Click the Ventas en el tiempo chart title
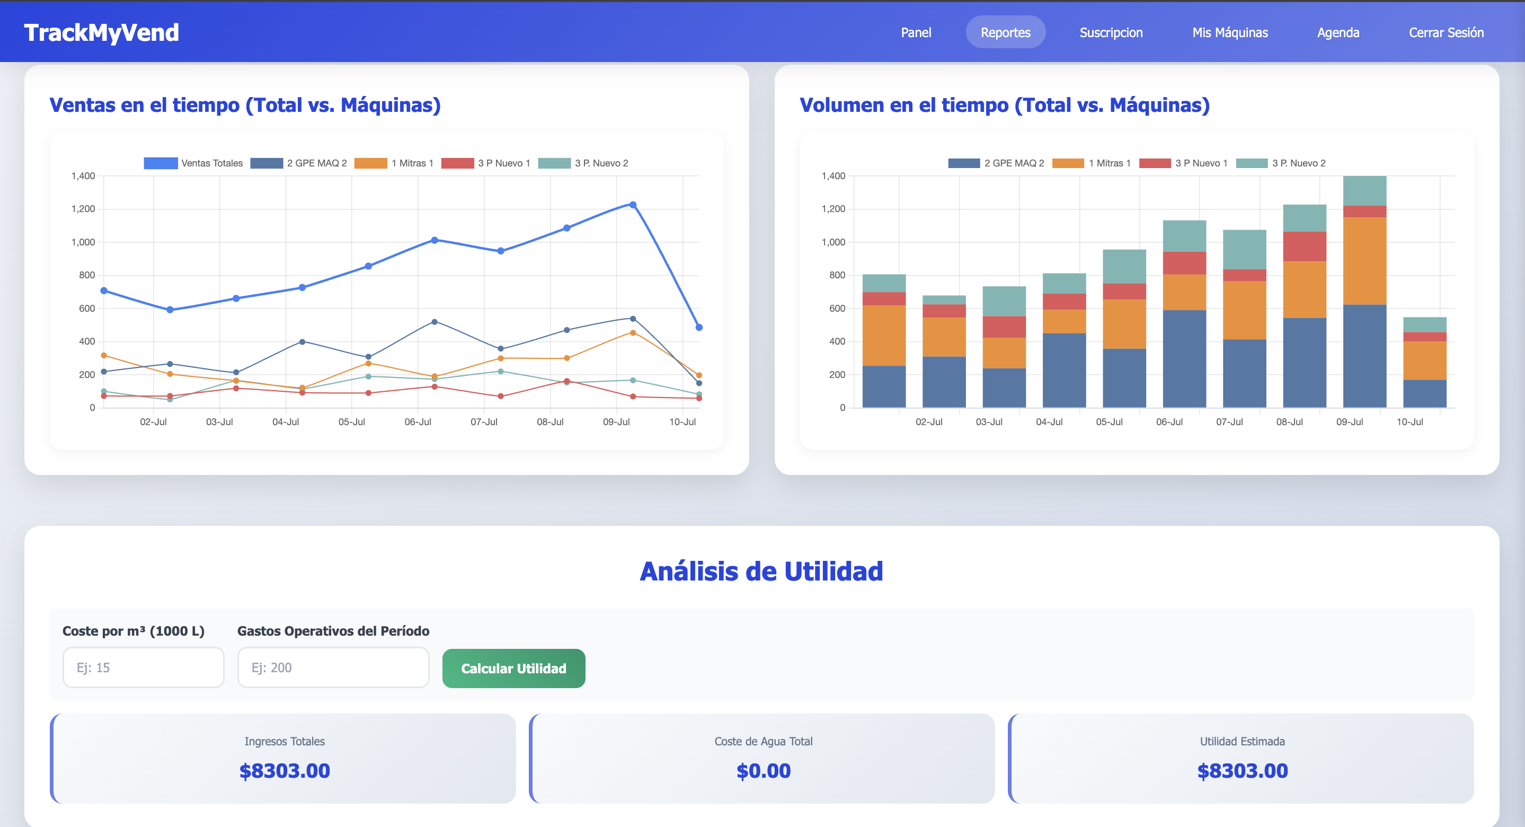This screenshot has height=827, width=1525. [245, 105]
